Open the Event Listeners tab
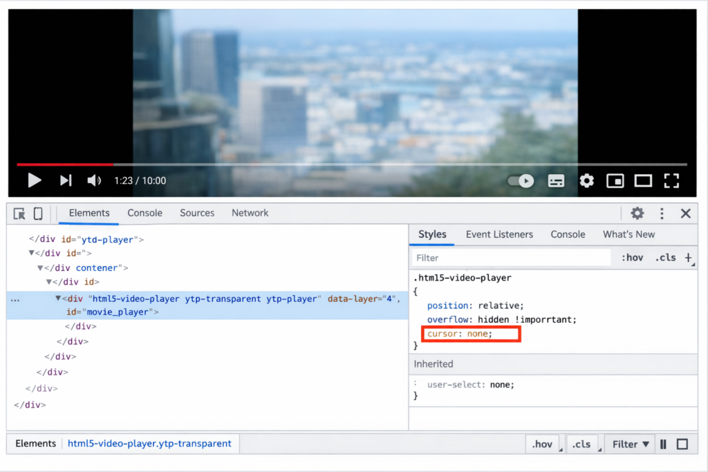Screen dimensions: 708x472 (499, 234)
